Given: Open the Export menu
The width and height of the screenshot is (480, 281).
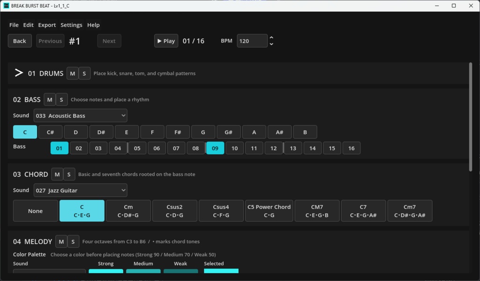Looking at the screenshot, I should (x=47, y=25).
